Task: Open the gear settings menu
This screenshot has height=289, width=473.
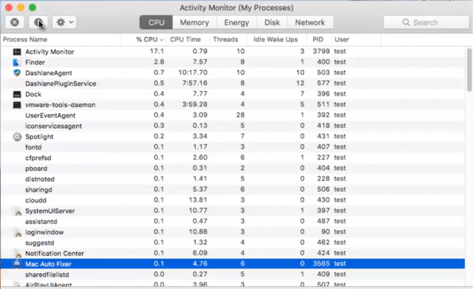Action: click(x=60, y=22)
